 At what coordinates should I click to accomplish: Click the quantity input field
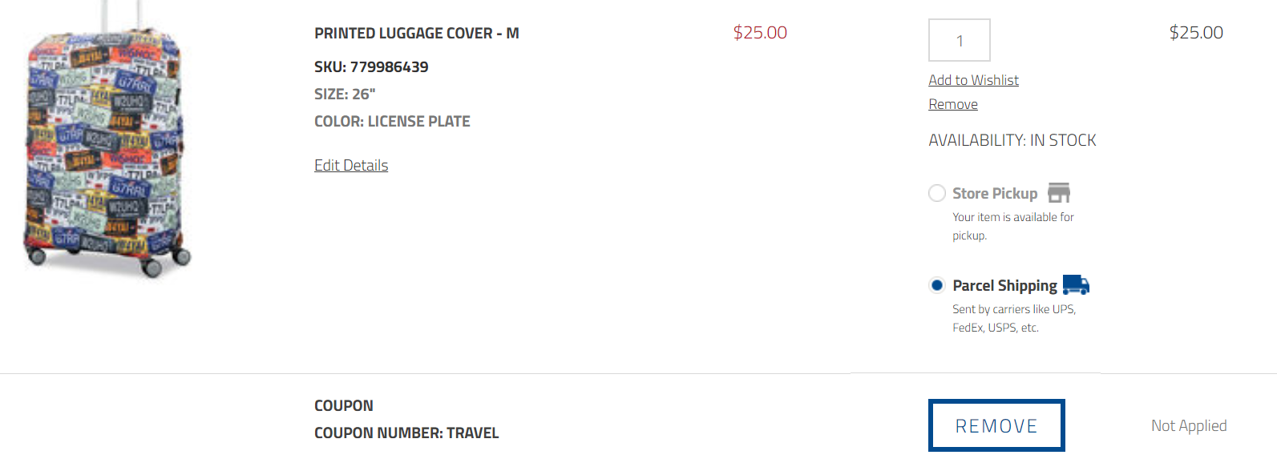[960, 40]
